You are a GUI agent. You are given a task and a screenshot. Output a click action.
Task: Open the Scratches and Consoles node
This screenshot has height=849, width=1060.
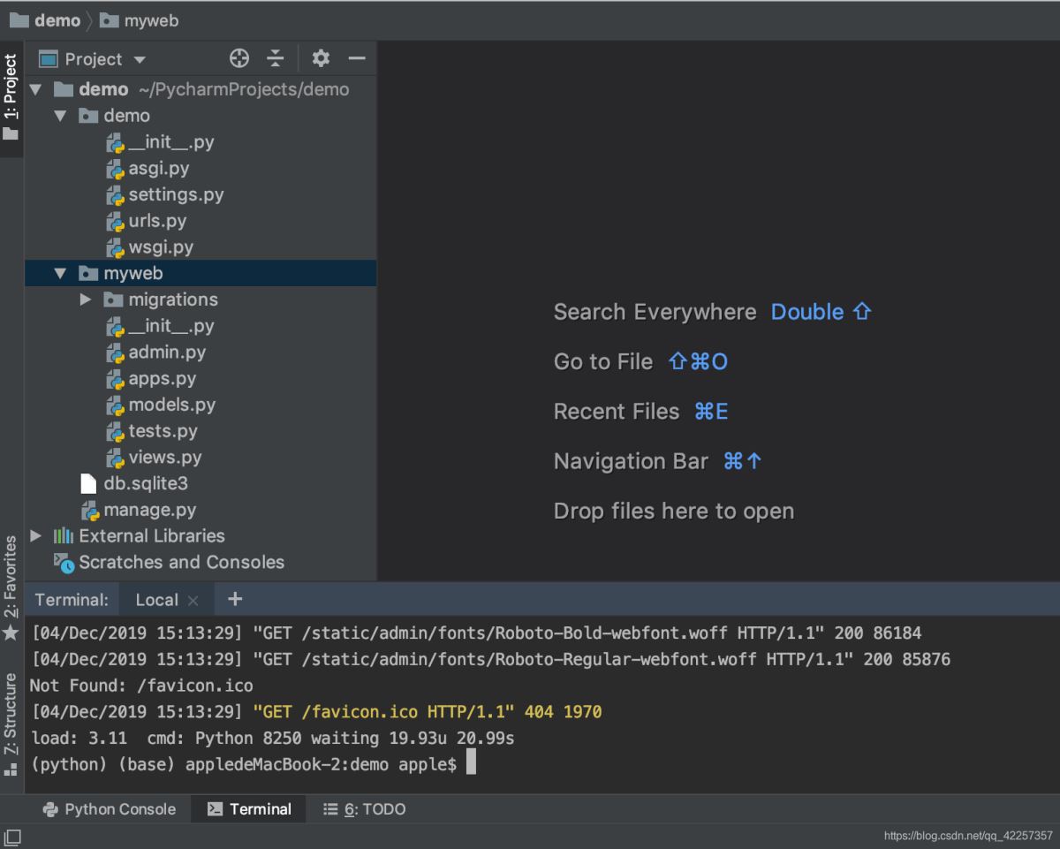(181, 562)
